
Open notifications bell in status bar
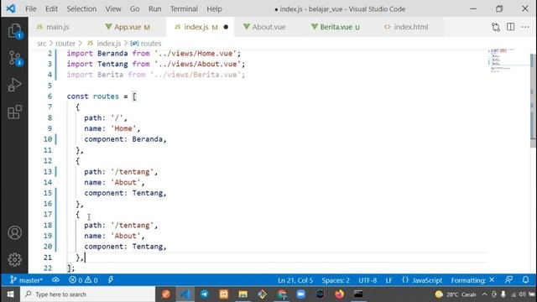pos(525,280)
